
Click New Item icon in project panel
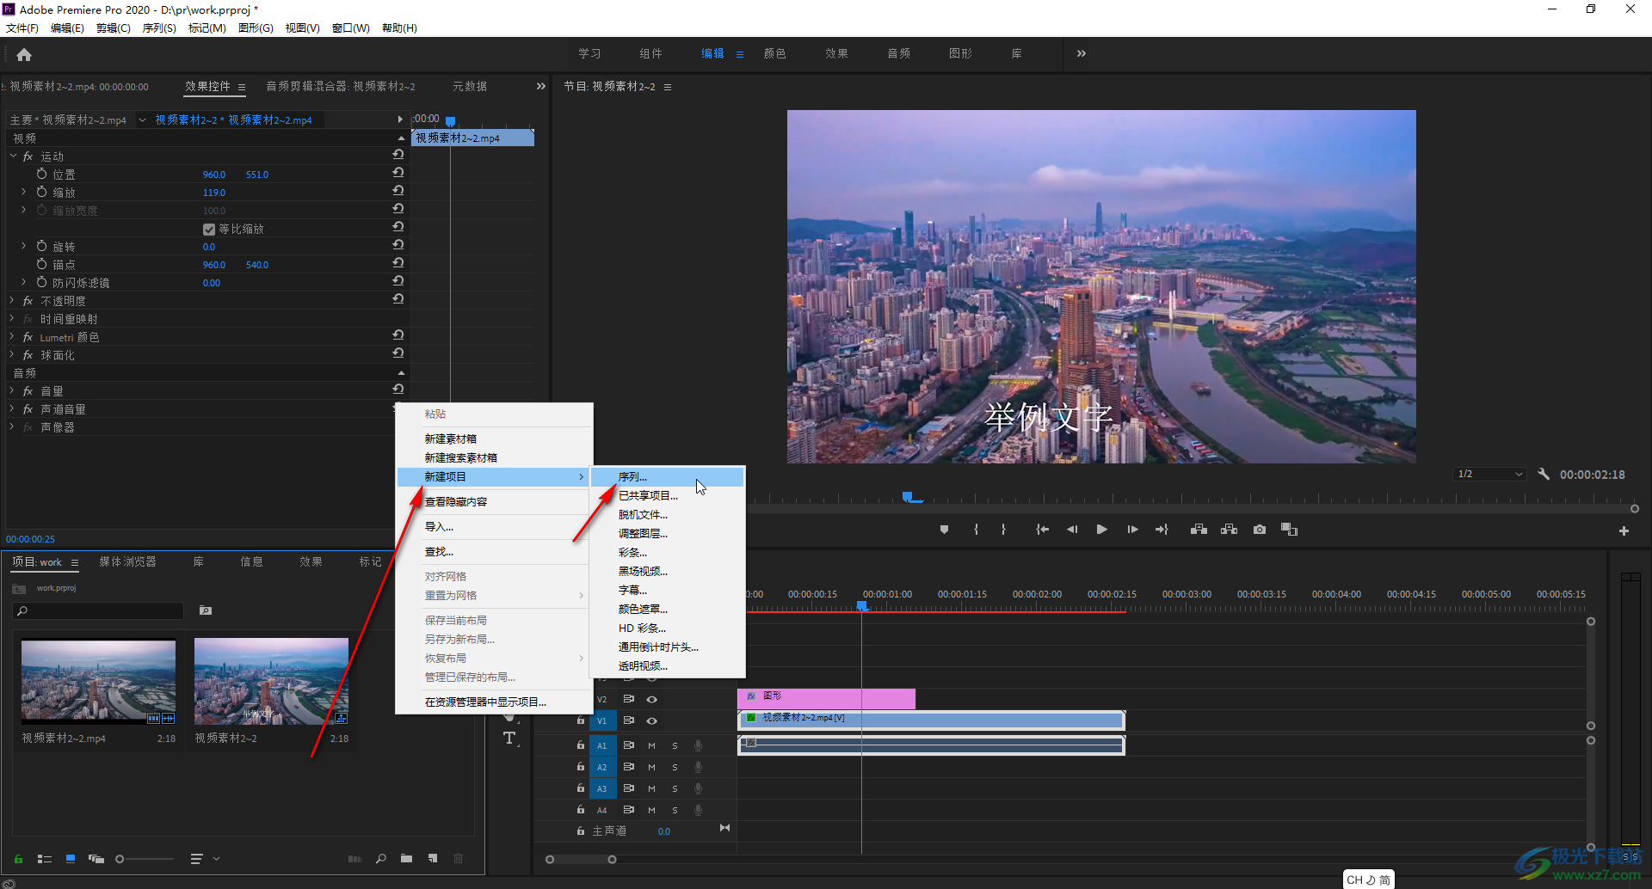tap(433, 858)
